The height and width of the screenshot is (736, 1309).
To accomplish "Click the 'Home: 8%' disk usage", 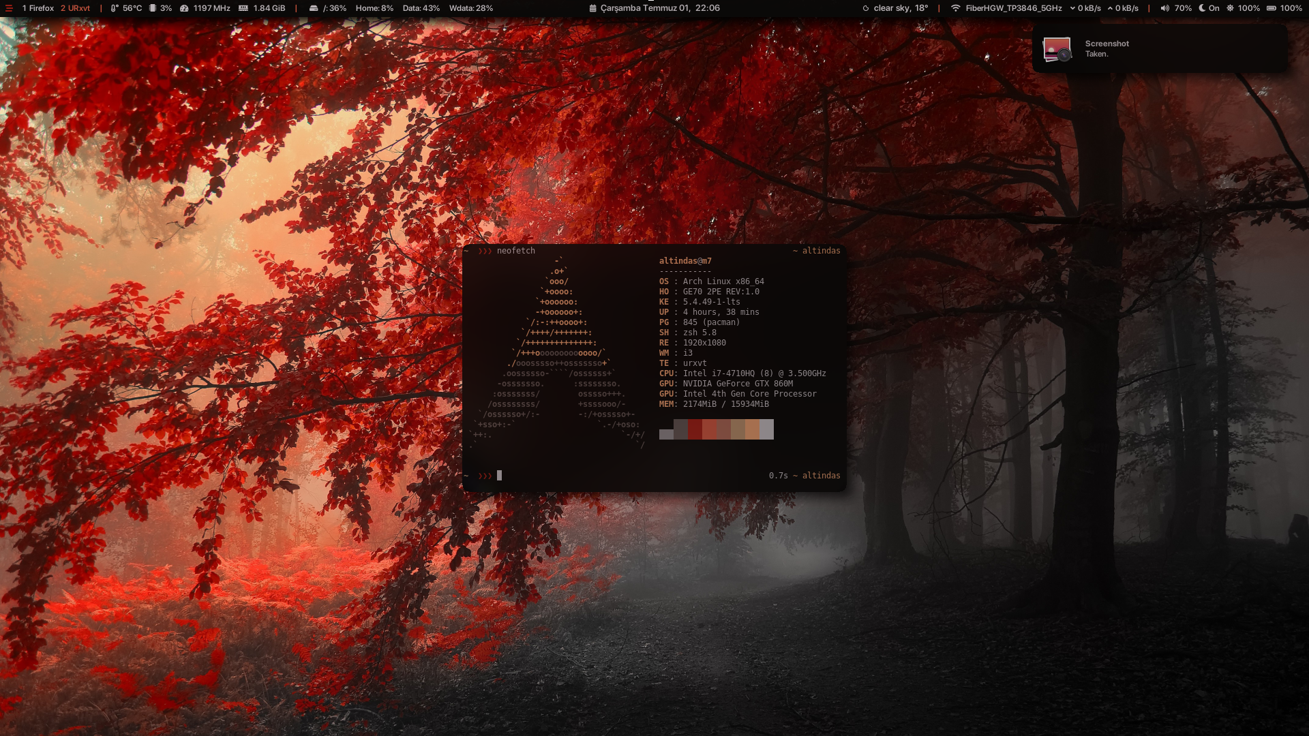I will pyautogui.click(x=374, y=8).
